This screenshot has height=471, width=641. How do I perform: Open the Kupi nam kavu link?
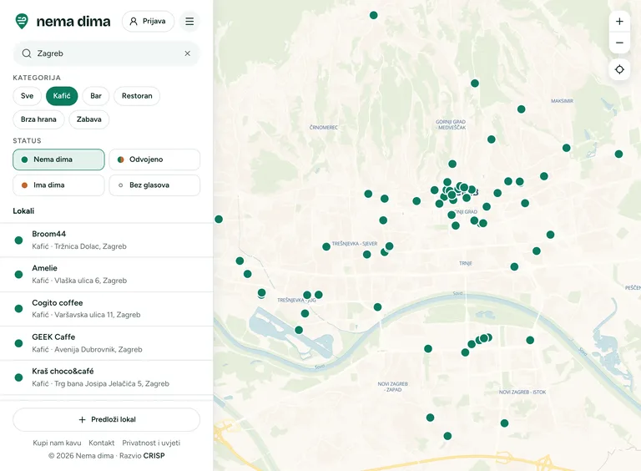click(x=57, y=443)
